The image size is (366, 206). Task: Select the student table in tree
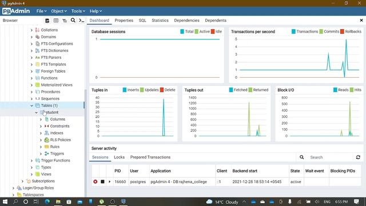pos(51,112)
